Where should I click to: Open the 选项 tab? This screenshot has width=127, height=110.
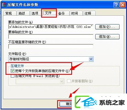point(36,13)
